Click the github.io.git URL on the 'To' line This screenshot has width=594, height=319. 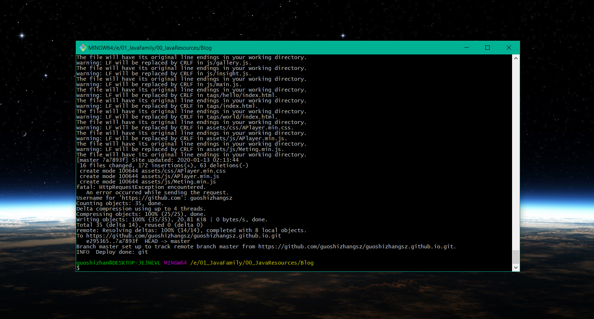coord(183,236)
